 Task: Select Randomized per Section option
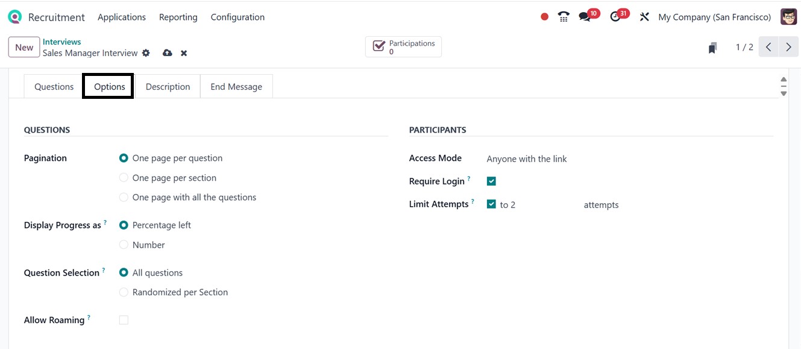pyautogui.click(x=124, y=292)
